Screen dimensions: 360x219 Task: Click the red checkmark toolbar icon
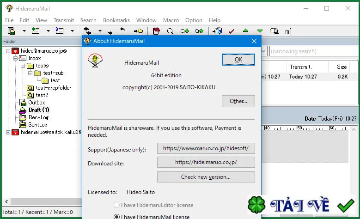coord(232,31)
